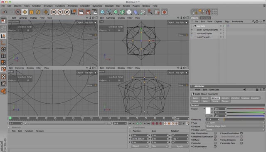Image resolution: width=266 pixels, height=152 pixels.
Task: Open the spline objects icon
Action: pyautogui.click(x=109, y=12)
